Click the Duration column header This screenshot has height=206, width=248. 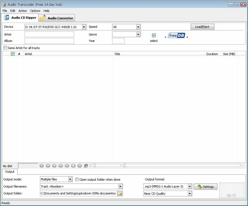[x=213, y=54]
